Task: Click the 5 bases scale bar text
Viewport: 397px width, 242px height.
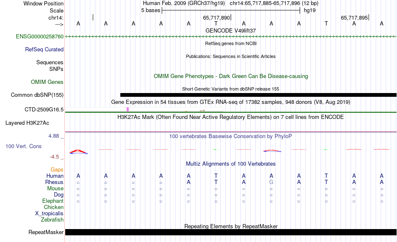Action: (150, 10)
